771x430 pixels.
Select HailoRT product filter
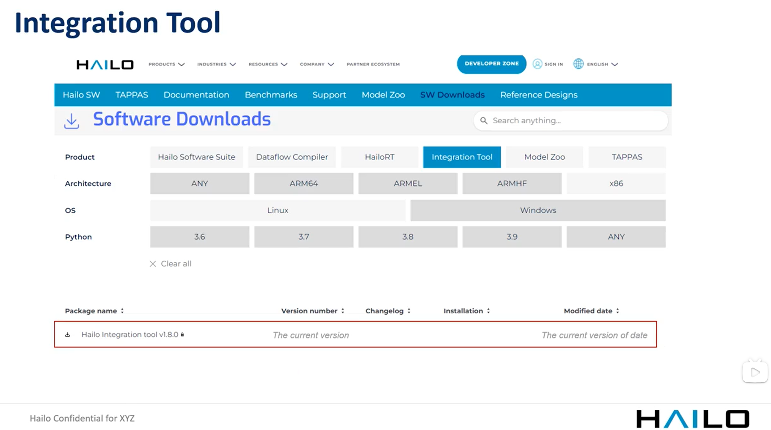tap(380, 157)
